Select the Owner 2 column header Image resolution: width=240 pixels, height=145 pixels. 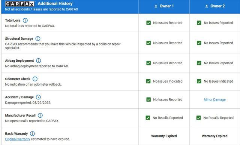[x=215, y=7]
